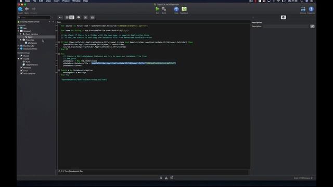Click the Insert toolbar icon
333x187 pixels.
pyautogui.click(x=20, y=9)
